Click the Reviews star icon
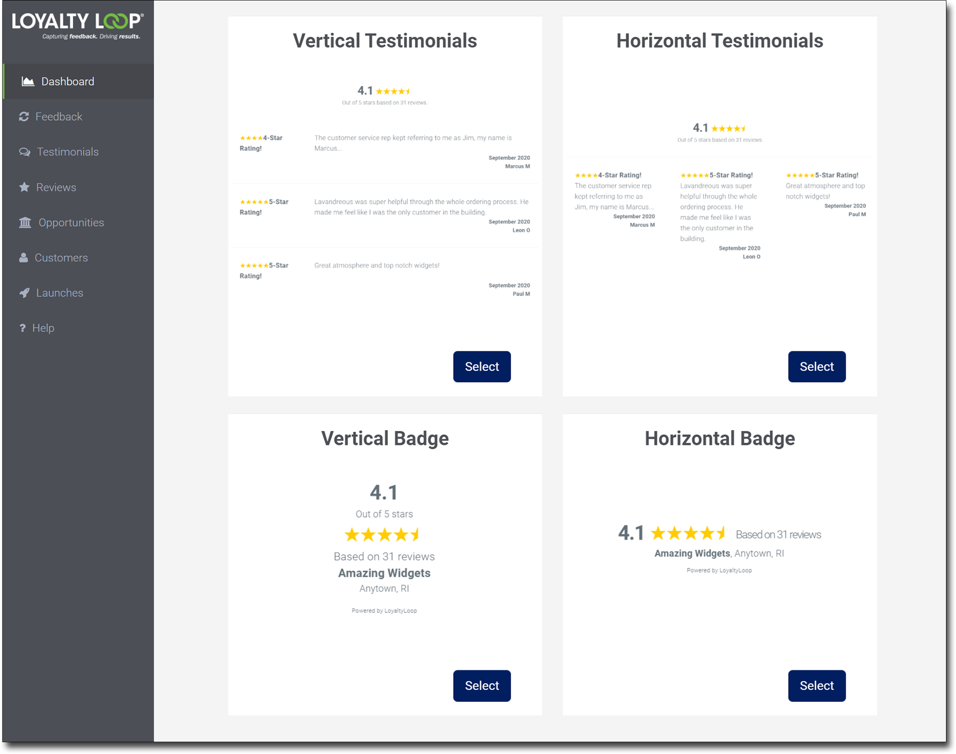Screen dimensions: 956x754 pyautogui.click(x=24, y=187)
